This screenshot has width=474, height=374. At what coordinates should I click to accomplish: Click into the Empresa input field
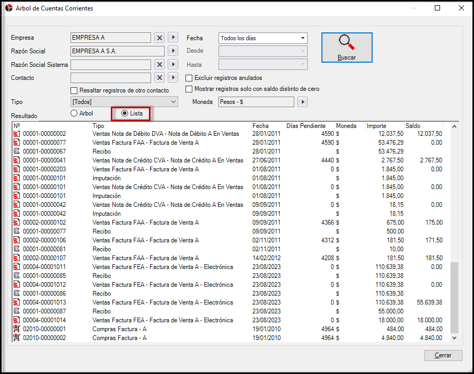coord(111,38)
